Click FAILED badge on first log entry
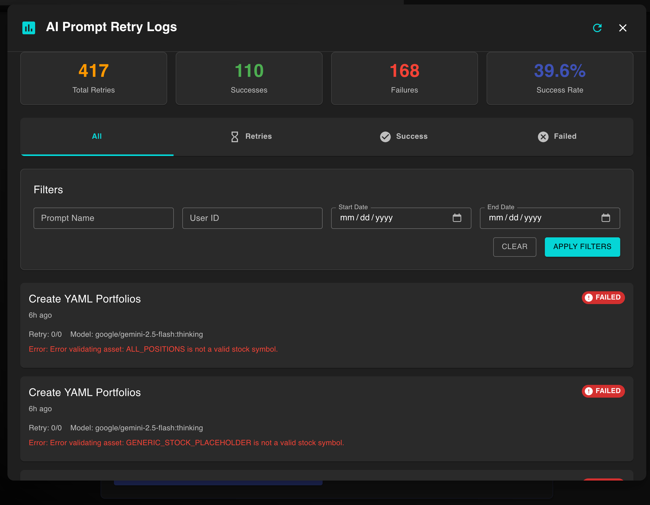Image resolution: width=650 pixels, height=505 pixels. point(603,297)
